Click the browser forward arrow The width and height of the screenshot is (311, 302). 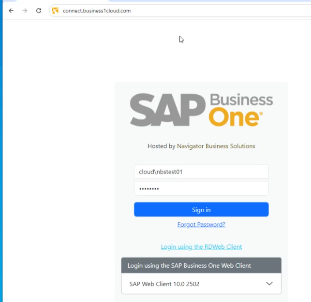[x=25, y=11]
